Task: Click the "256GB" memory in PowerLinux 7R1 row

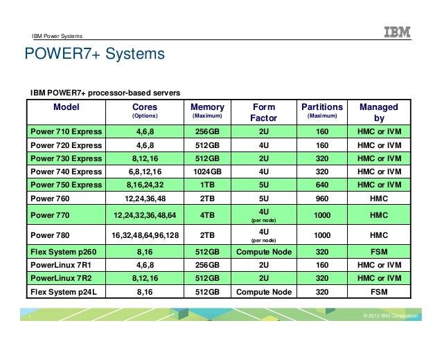Action: click(207, 265)
